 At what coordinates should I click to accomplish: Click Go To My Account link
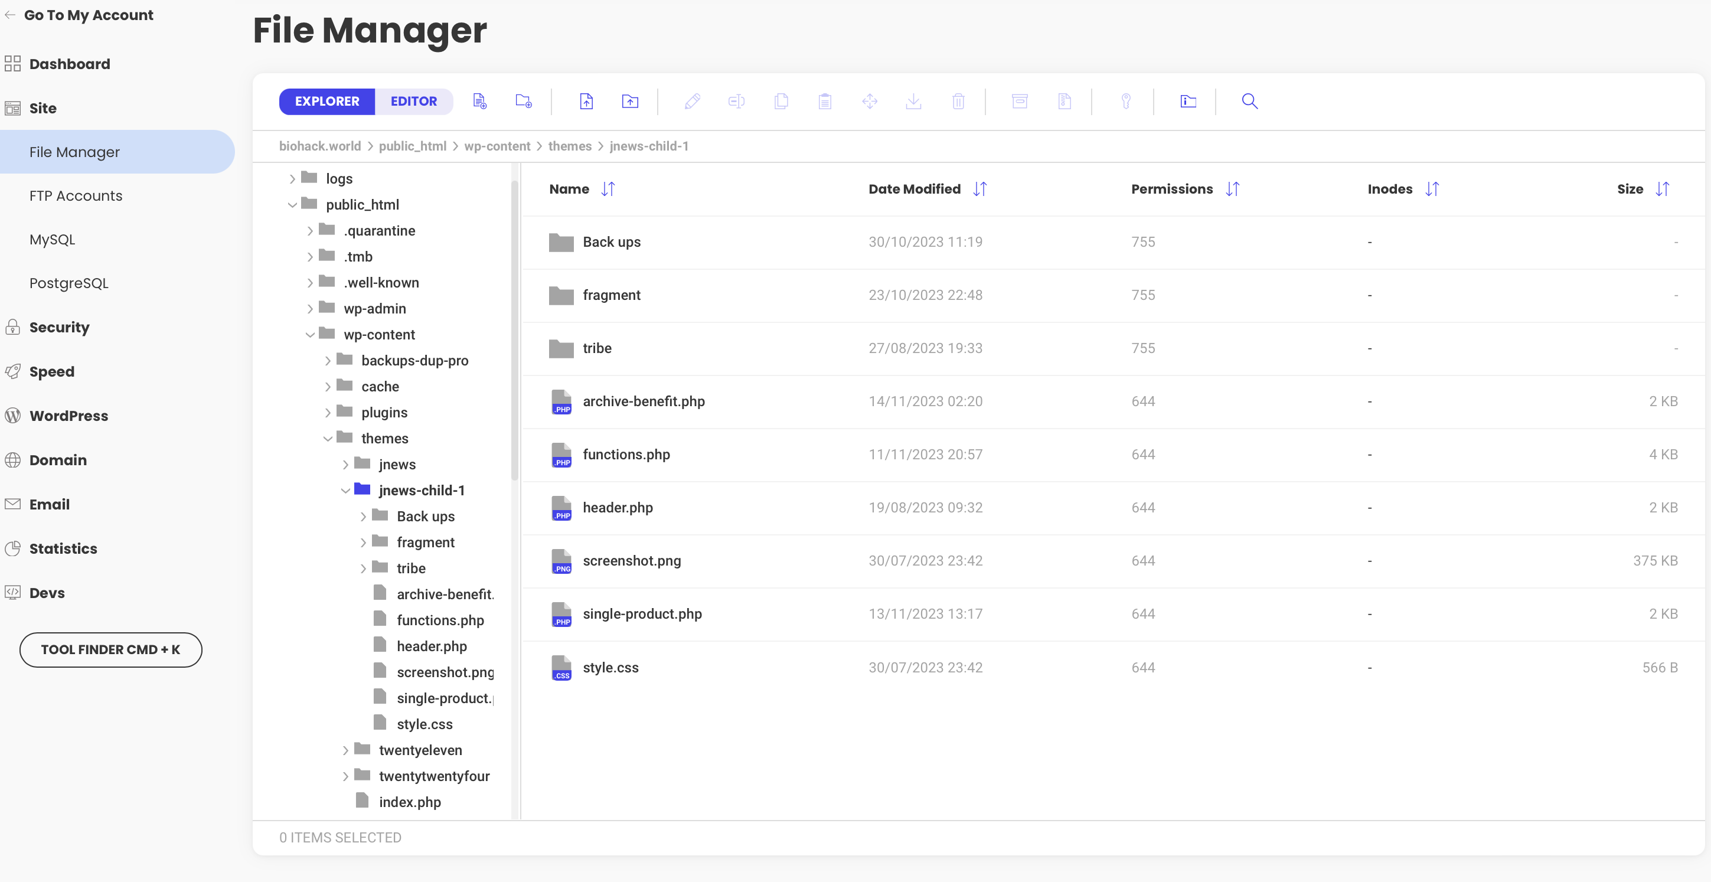(x=89, y=15)
